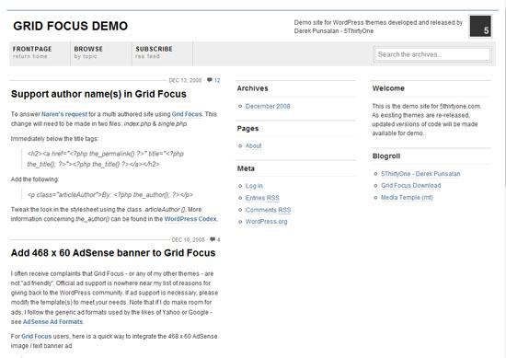Open 5ThirtyOne - Derek Punsalan blogroll link
This screenshot has height=358, width=506.
420,174
